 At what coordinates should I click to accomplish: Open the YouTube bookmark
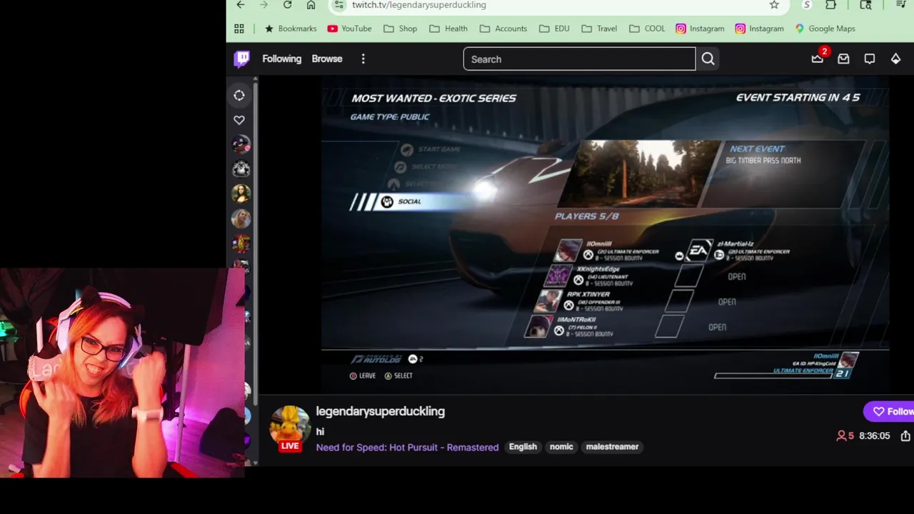tap(349, 29)
